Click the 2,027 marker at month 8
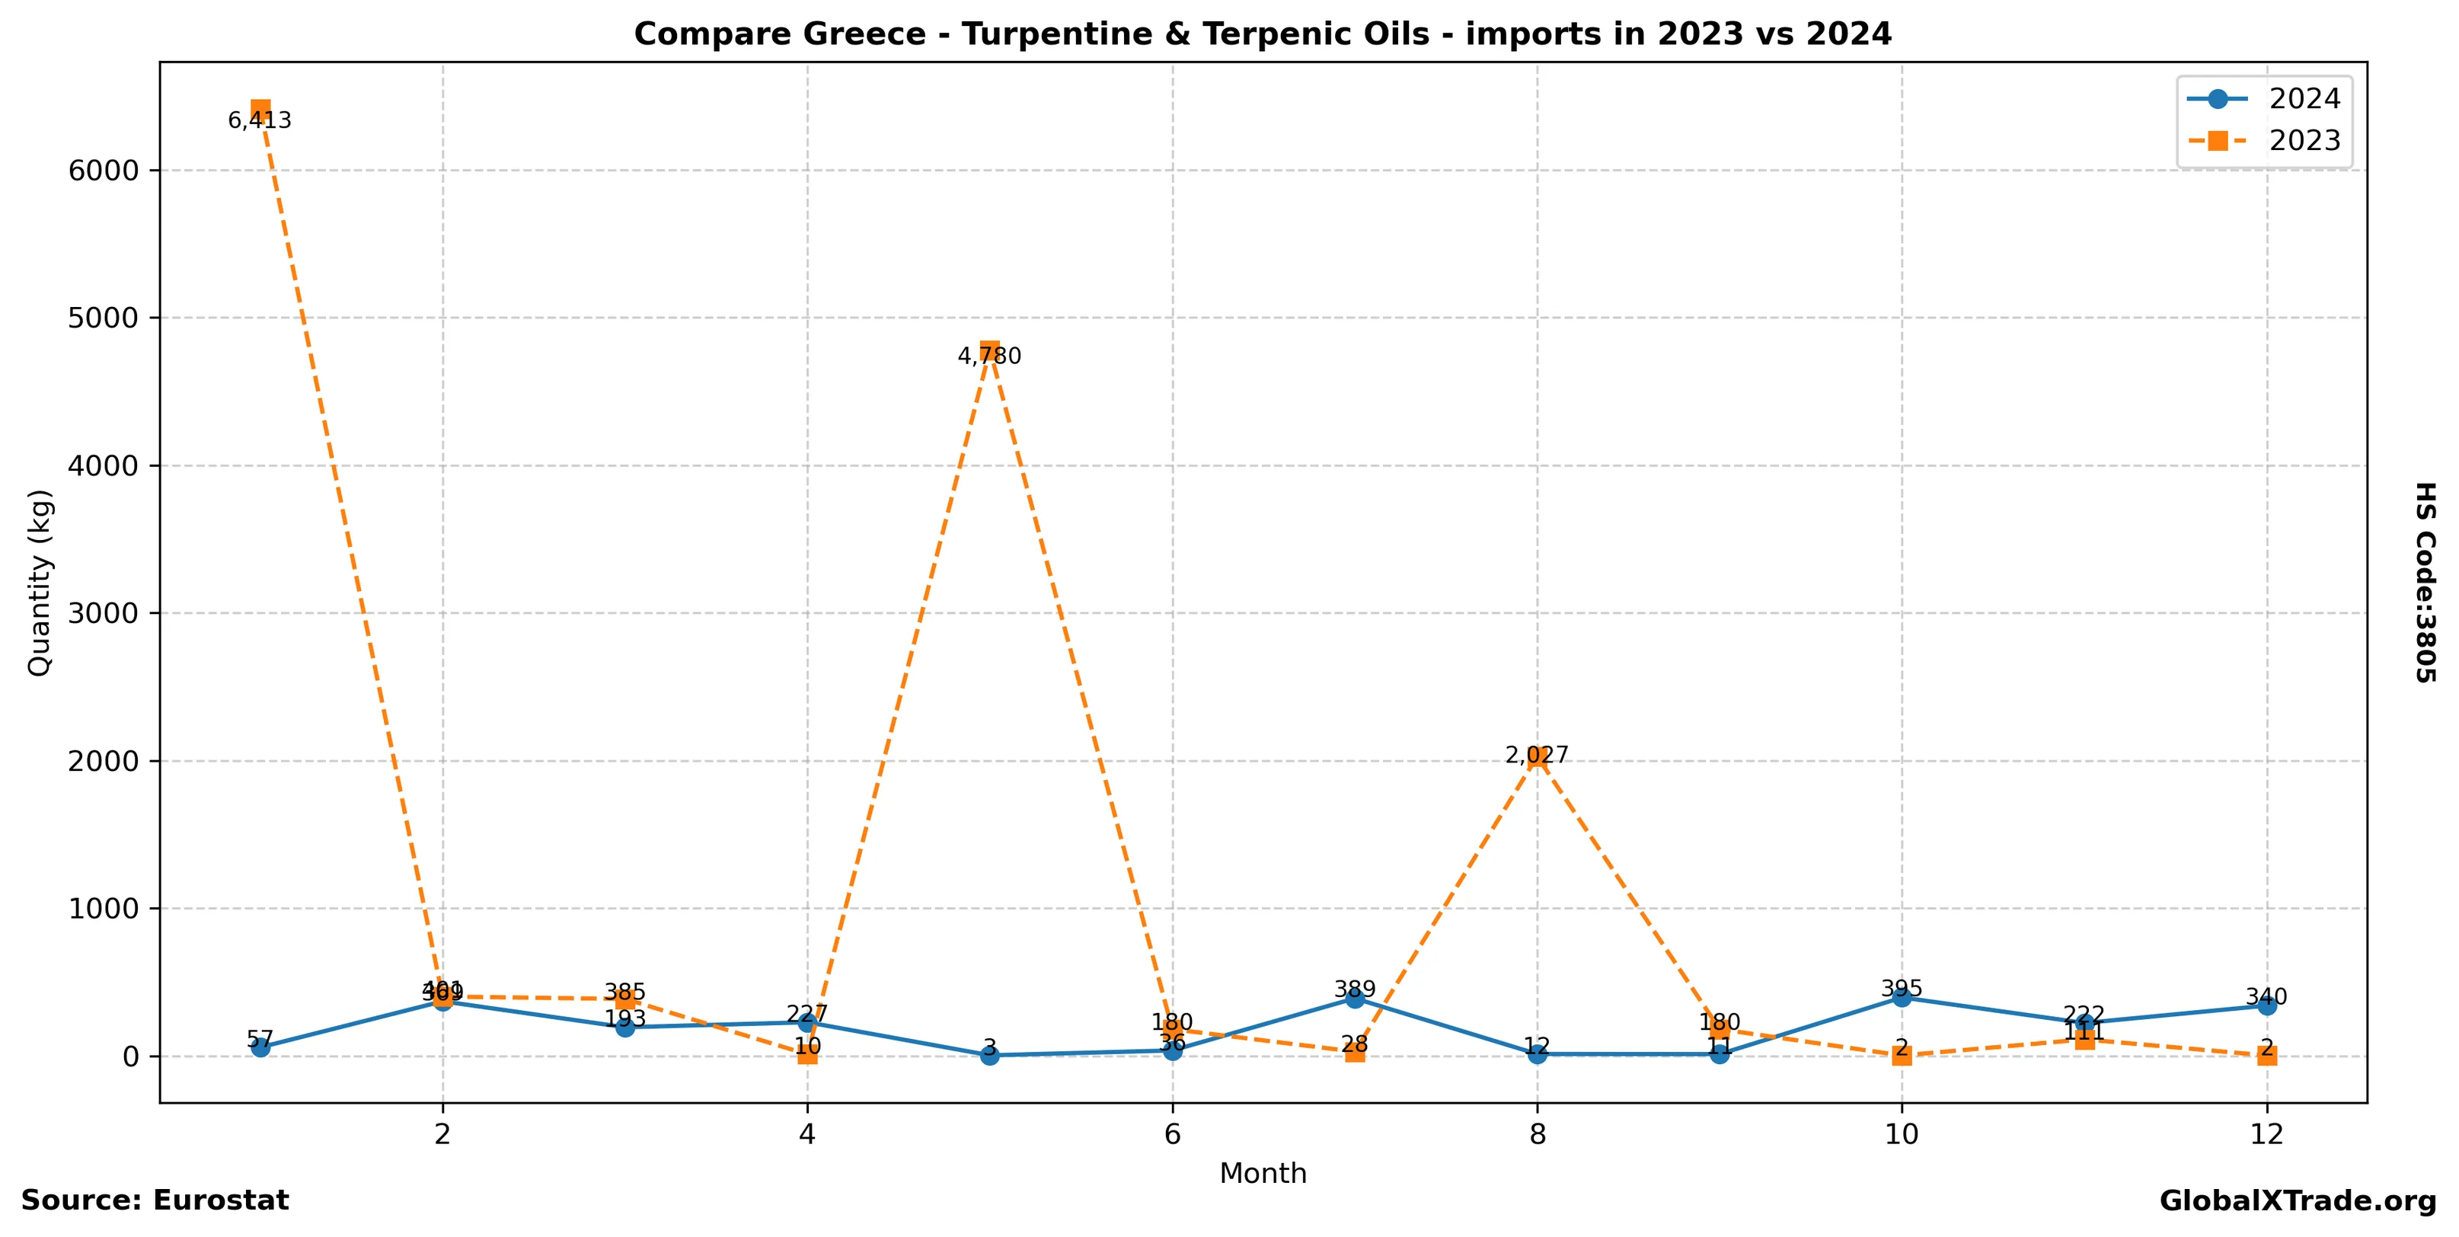The height and width of the screenshot is (1237, 2459). [x=1537, y=757]
